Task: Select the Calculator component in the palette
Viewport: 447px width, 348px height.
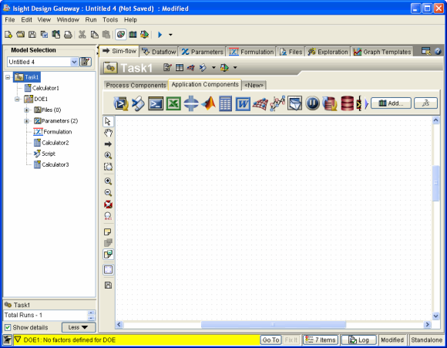Action: click(225, 103)
